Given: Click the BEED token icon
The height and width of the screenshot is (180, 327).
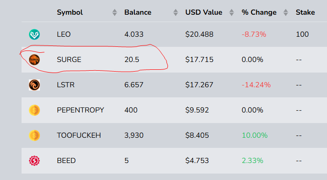Looking at the screenshot, I should [34, 161].
